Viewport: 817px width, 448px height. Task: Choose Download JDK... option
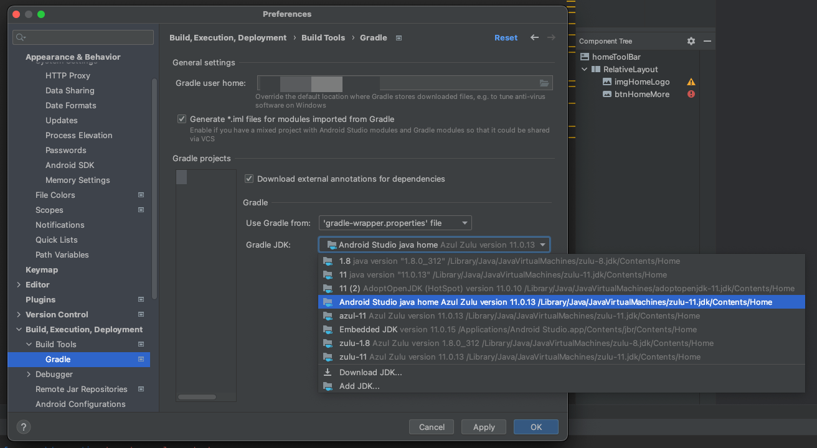tap(562, 373)
